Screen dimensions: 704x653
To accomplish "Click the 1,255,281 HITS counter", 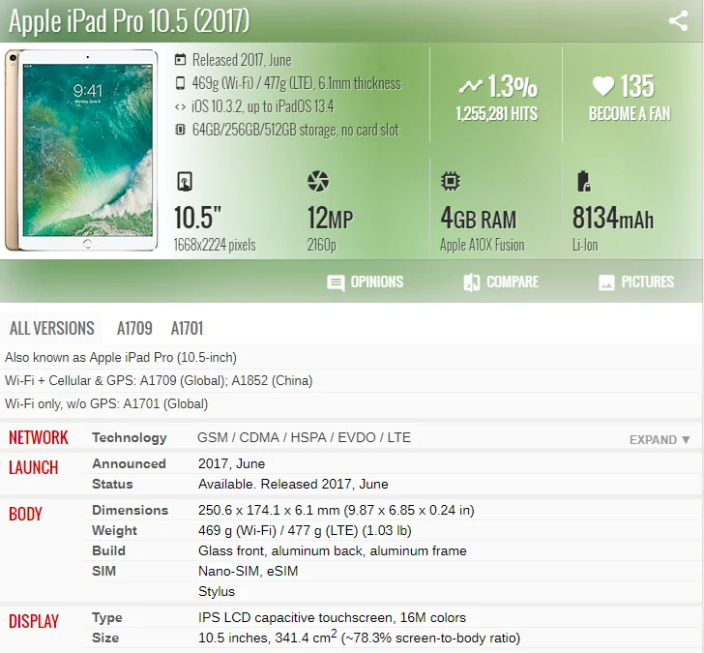I will pos(497,114).
